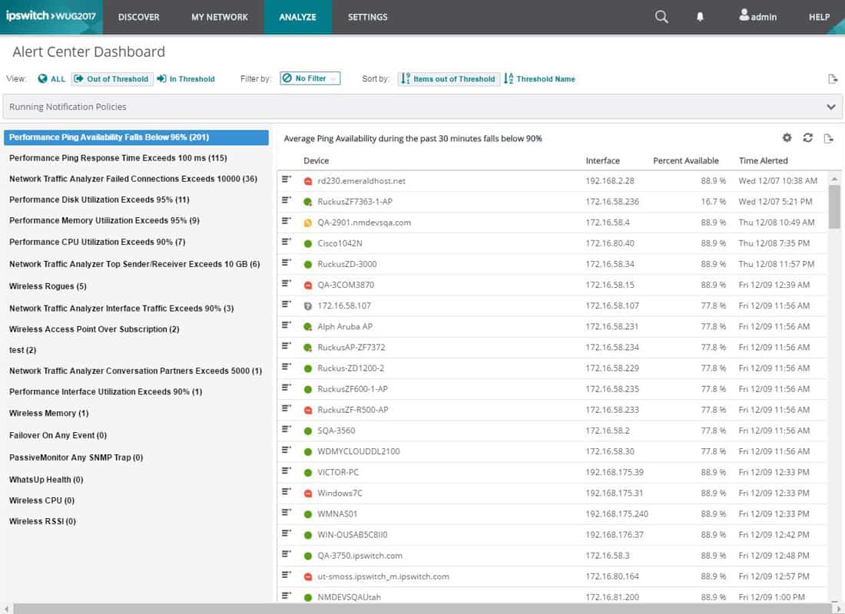
Task: Select Performance Ping Response Time Exceeds 100 ms
Action: pyautogui.click(x=118, y=158)
